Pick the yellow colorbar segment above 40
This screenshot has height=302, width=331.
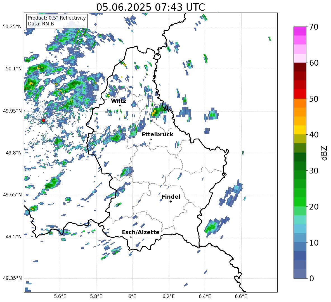[300, 130]
